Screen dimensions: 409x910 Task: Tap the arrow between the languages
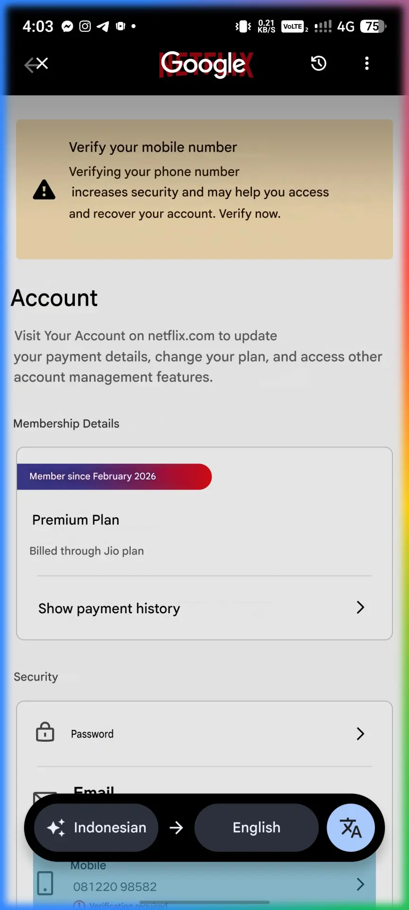tap(176, 828)
